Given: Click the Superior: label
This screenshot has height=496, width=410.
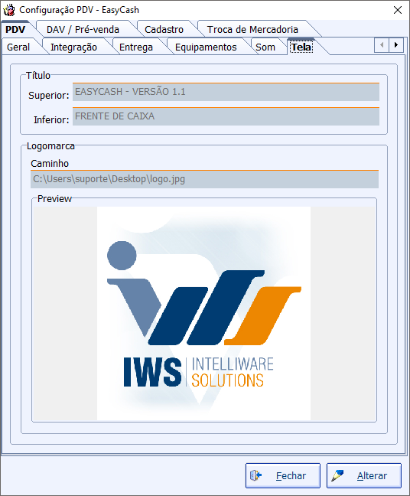Looking at the screenshot, I should 49,95.
